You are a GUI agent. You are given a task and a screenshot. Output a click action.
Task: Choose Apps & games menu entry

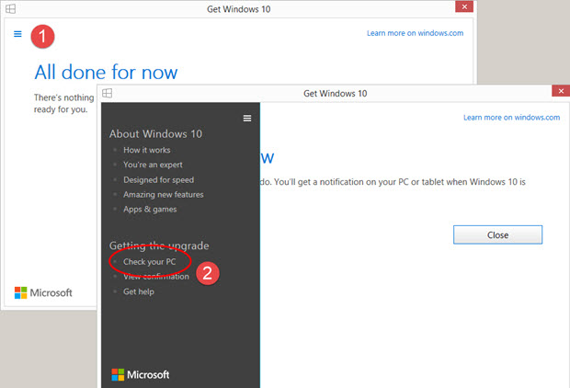click(x=150, y=210)
